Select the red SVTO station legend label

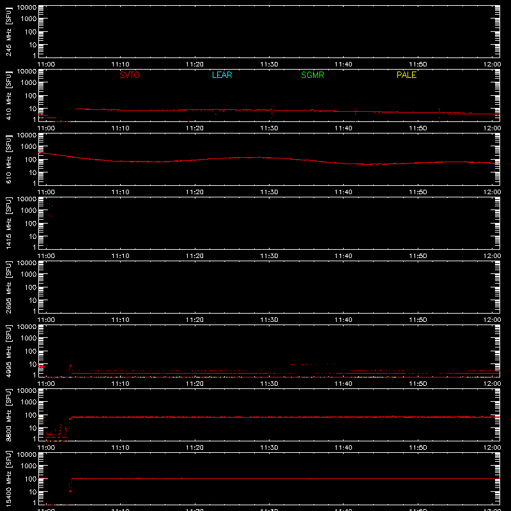coord(130,75)
